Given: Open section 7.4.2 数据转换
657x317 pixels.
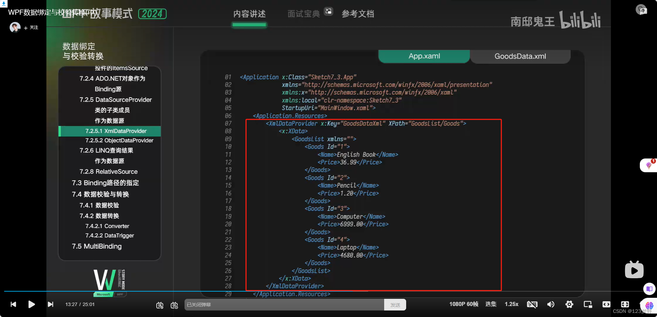Looking at the screenshot, I should pos(99,216).
